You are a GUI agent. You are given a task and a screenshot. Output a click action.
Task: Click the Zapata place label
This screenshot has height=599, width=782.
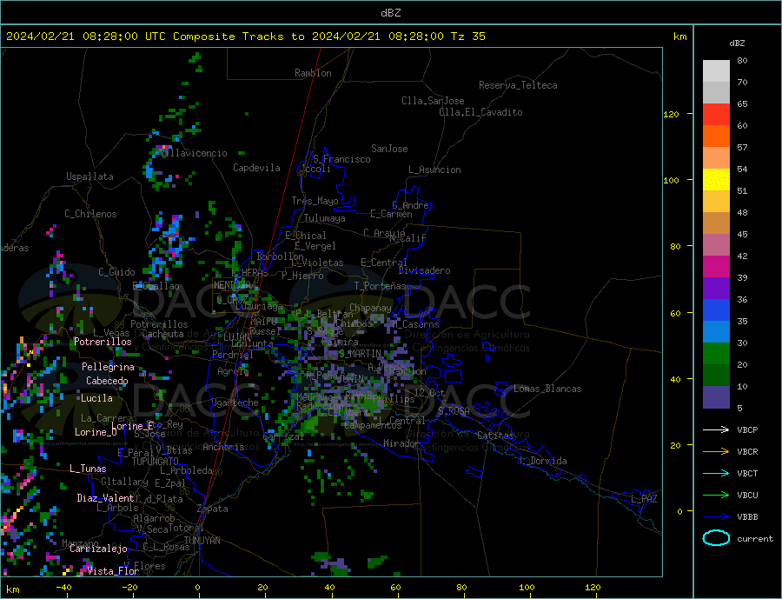click(x=213, y=509)
